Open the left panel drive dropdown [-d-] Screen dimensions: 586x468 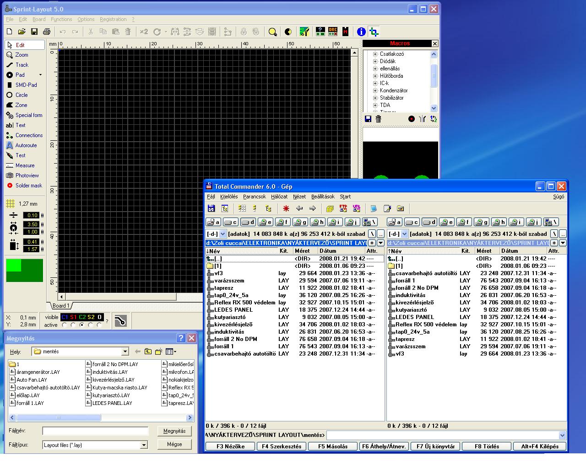(x=223, y=234)
